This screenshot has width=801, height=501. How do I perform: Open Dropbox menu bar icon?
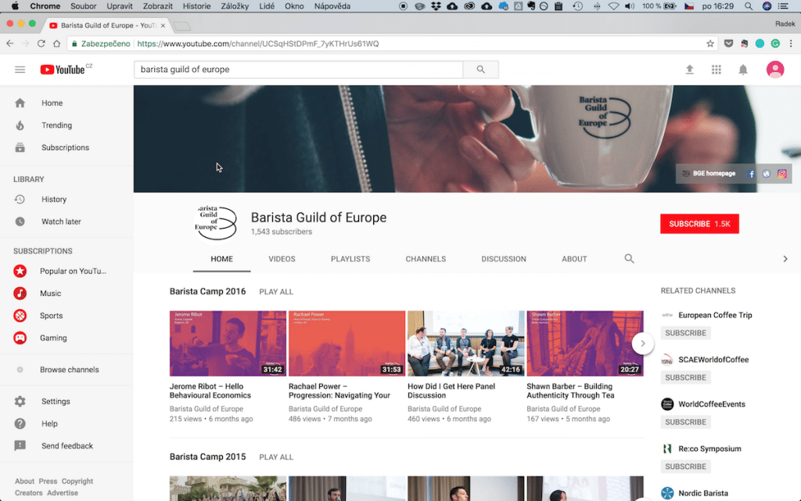click(x=436, y=6)
